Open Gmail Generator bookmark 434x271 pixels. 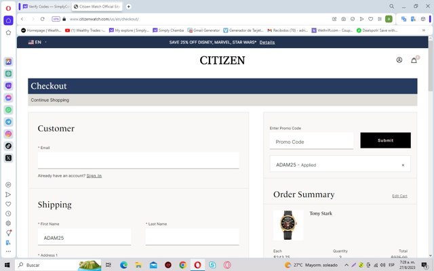coord(203,30)
